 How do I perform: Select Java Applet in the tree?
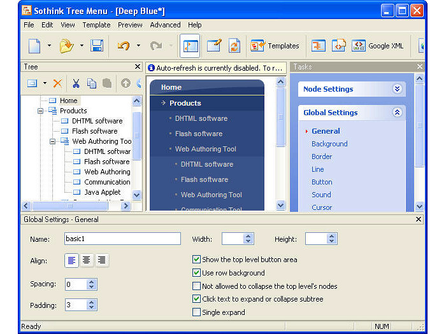tap(103, 192)
